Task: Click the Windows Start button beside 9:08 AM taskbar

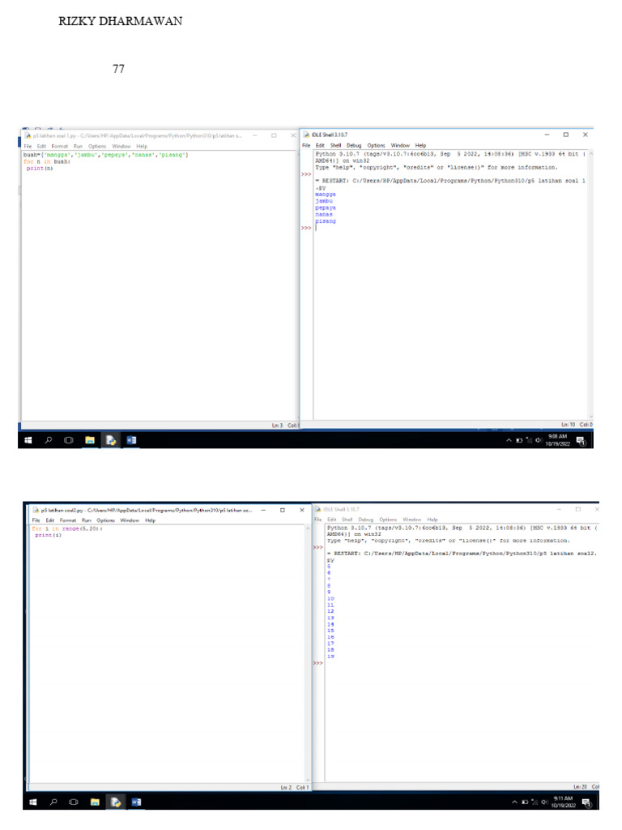Action: click(28, 440)
